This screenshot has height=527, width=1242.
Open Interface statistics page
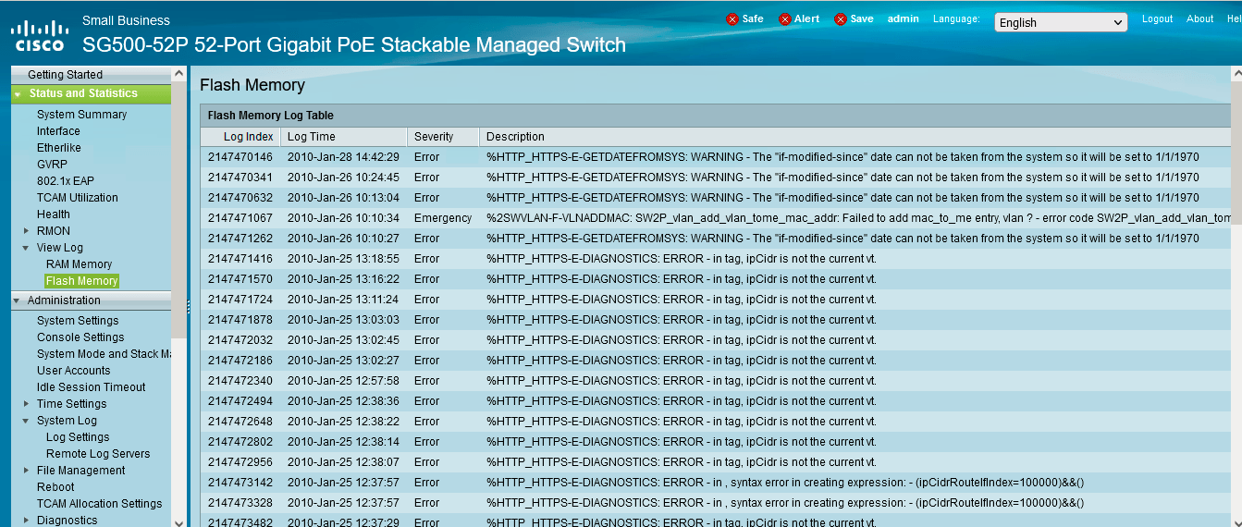[58, 131]
